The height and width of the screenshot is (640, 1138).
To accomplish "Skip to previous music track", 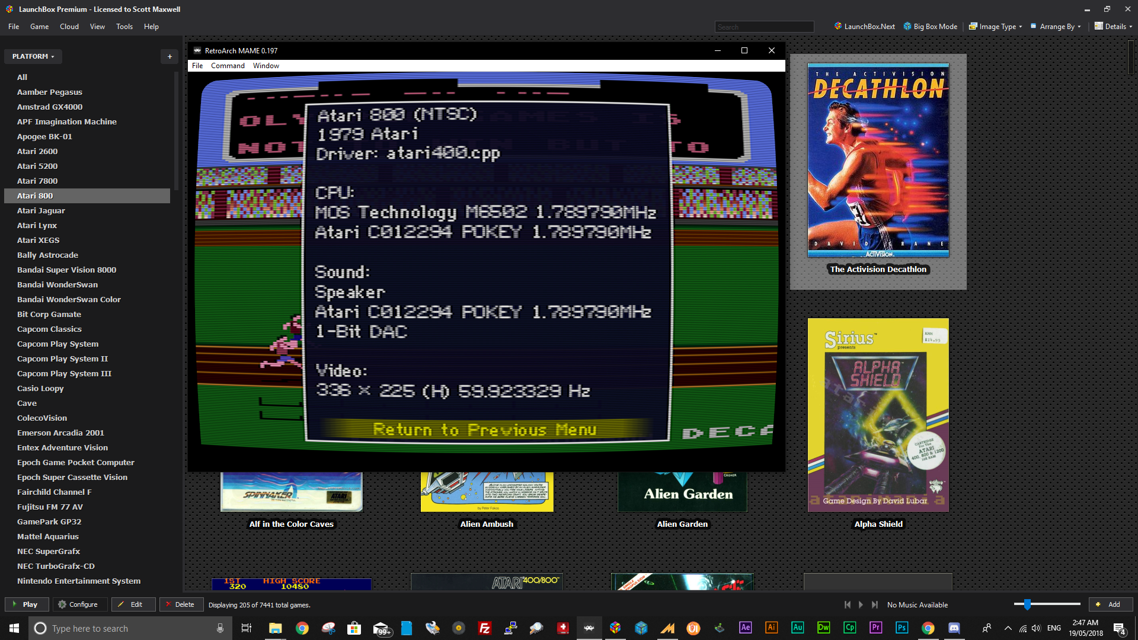I will pyautogui.click(x=848, y=604).
